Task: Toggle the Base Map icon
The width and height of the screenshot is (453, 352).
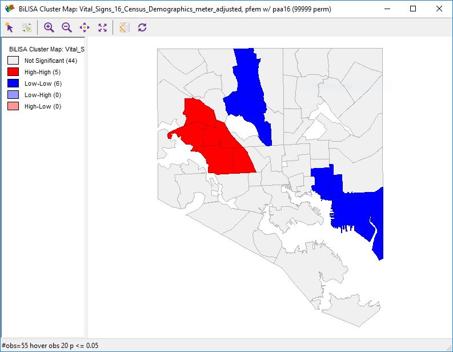Action: [x=125, y=27]
